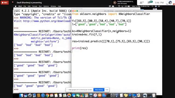Click the labels list line l=['good'

99,24
